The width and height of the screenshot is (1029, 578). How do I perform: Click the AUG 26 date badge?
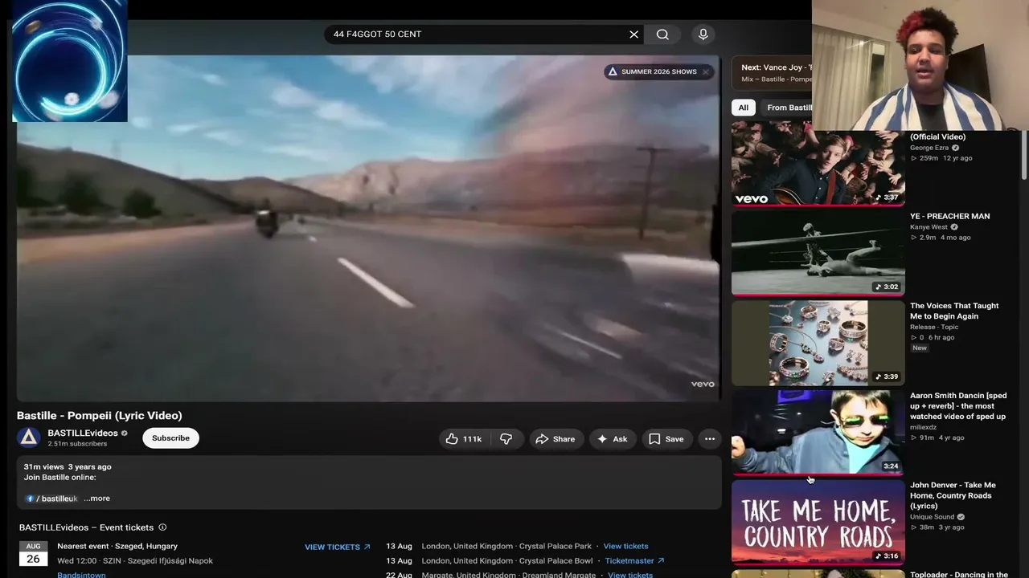point(33,554)
